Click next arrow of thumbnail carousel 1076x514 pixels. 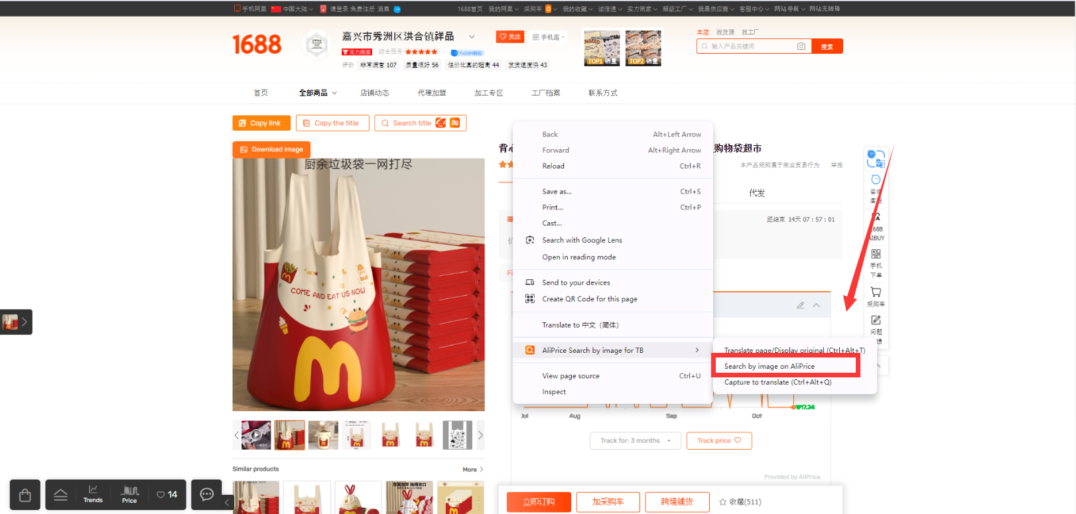480,435
